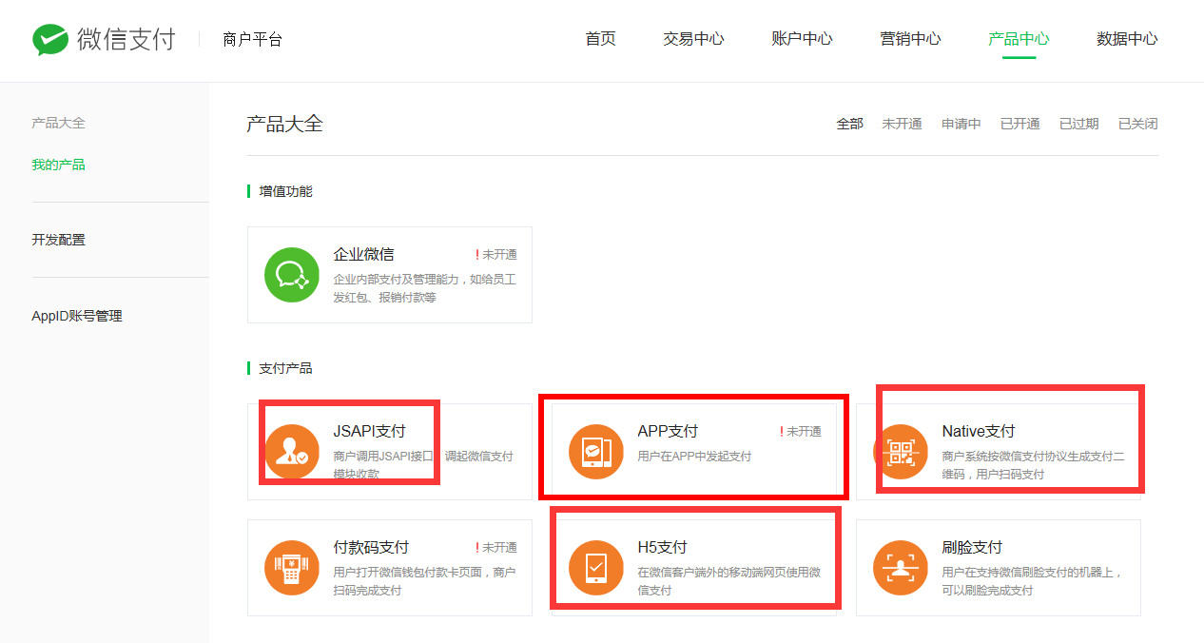The height and width of the screenshot is (643, 1204).
Task: Click the 刷脸支付 face scan icon
Action: pos(901,568)
